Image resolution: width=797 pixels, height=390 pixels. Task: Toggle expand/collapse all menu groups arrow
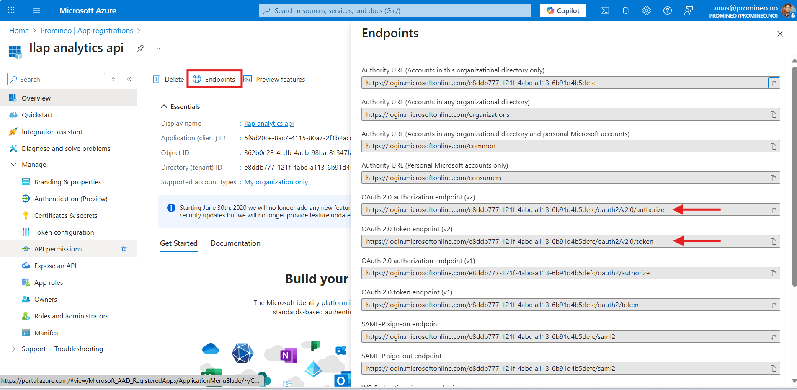(x=113, y=79)
